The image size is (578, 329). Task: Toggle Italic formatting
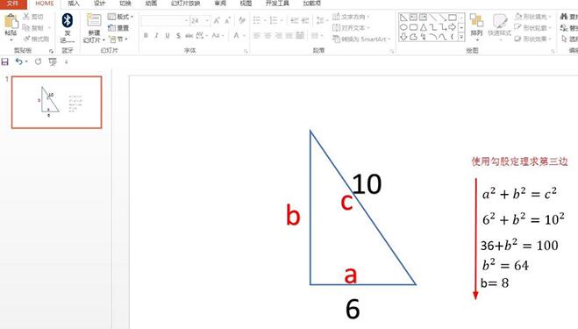coord(157,35)
